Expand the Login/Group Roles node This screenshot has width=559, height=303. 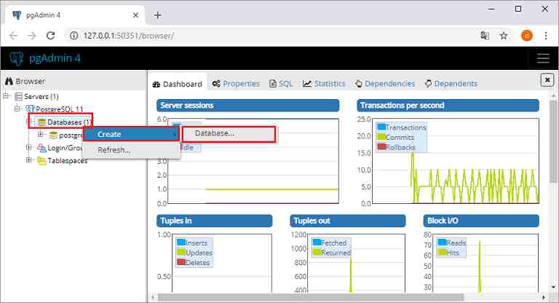(29, 147)
